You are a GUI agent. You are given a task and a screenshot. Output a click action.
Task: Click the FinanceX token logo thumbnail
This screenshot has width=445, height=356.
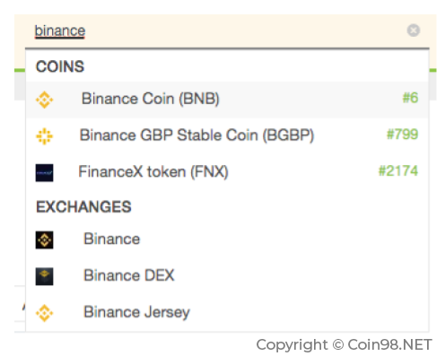pyautogui.click(x=45, y=173)
